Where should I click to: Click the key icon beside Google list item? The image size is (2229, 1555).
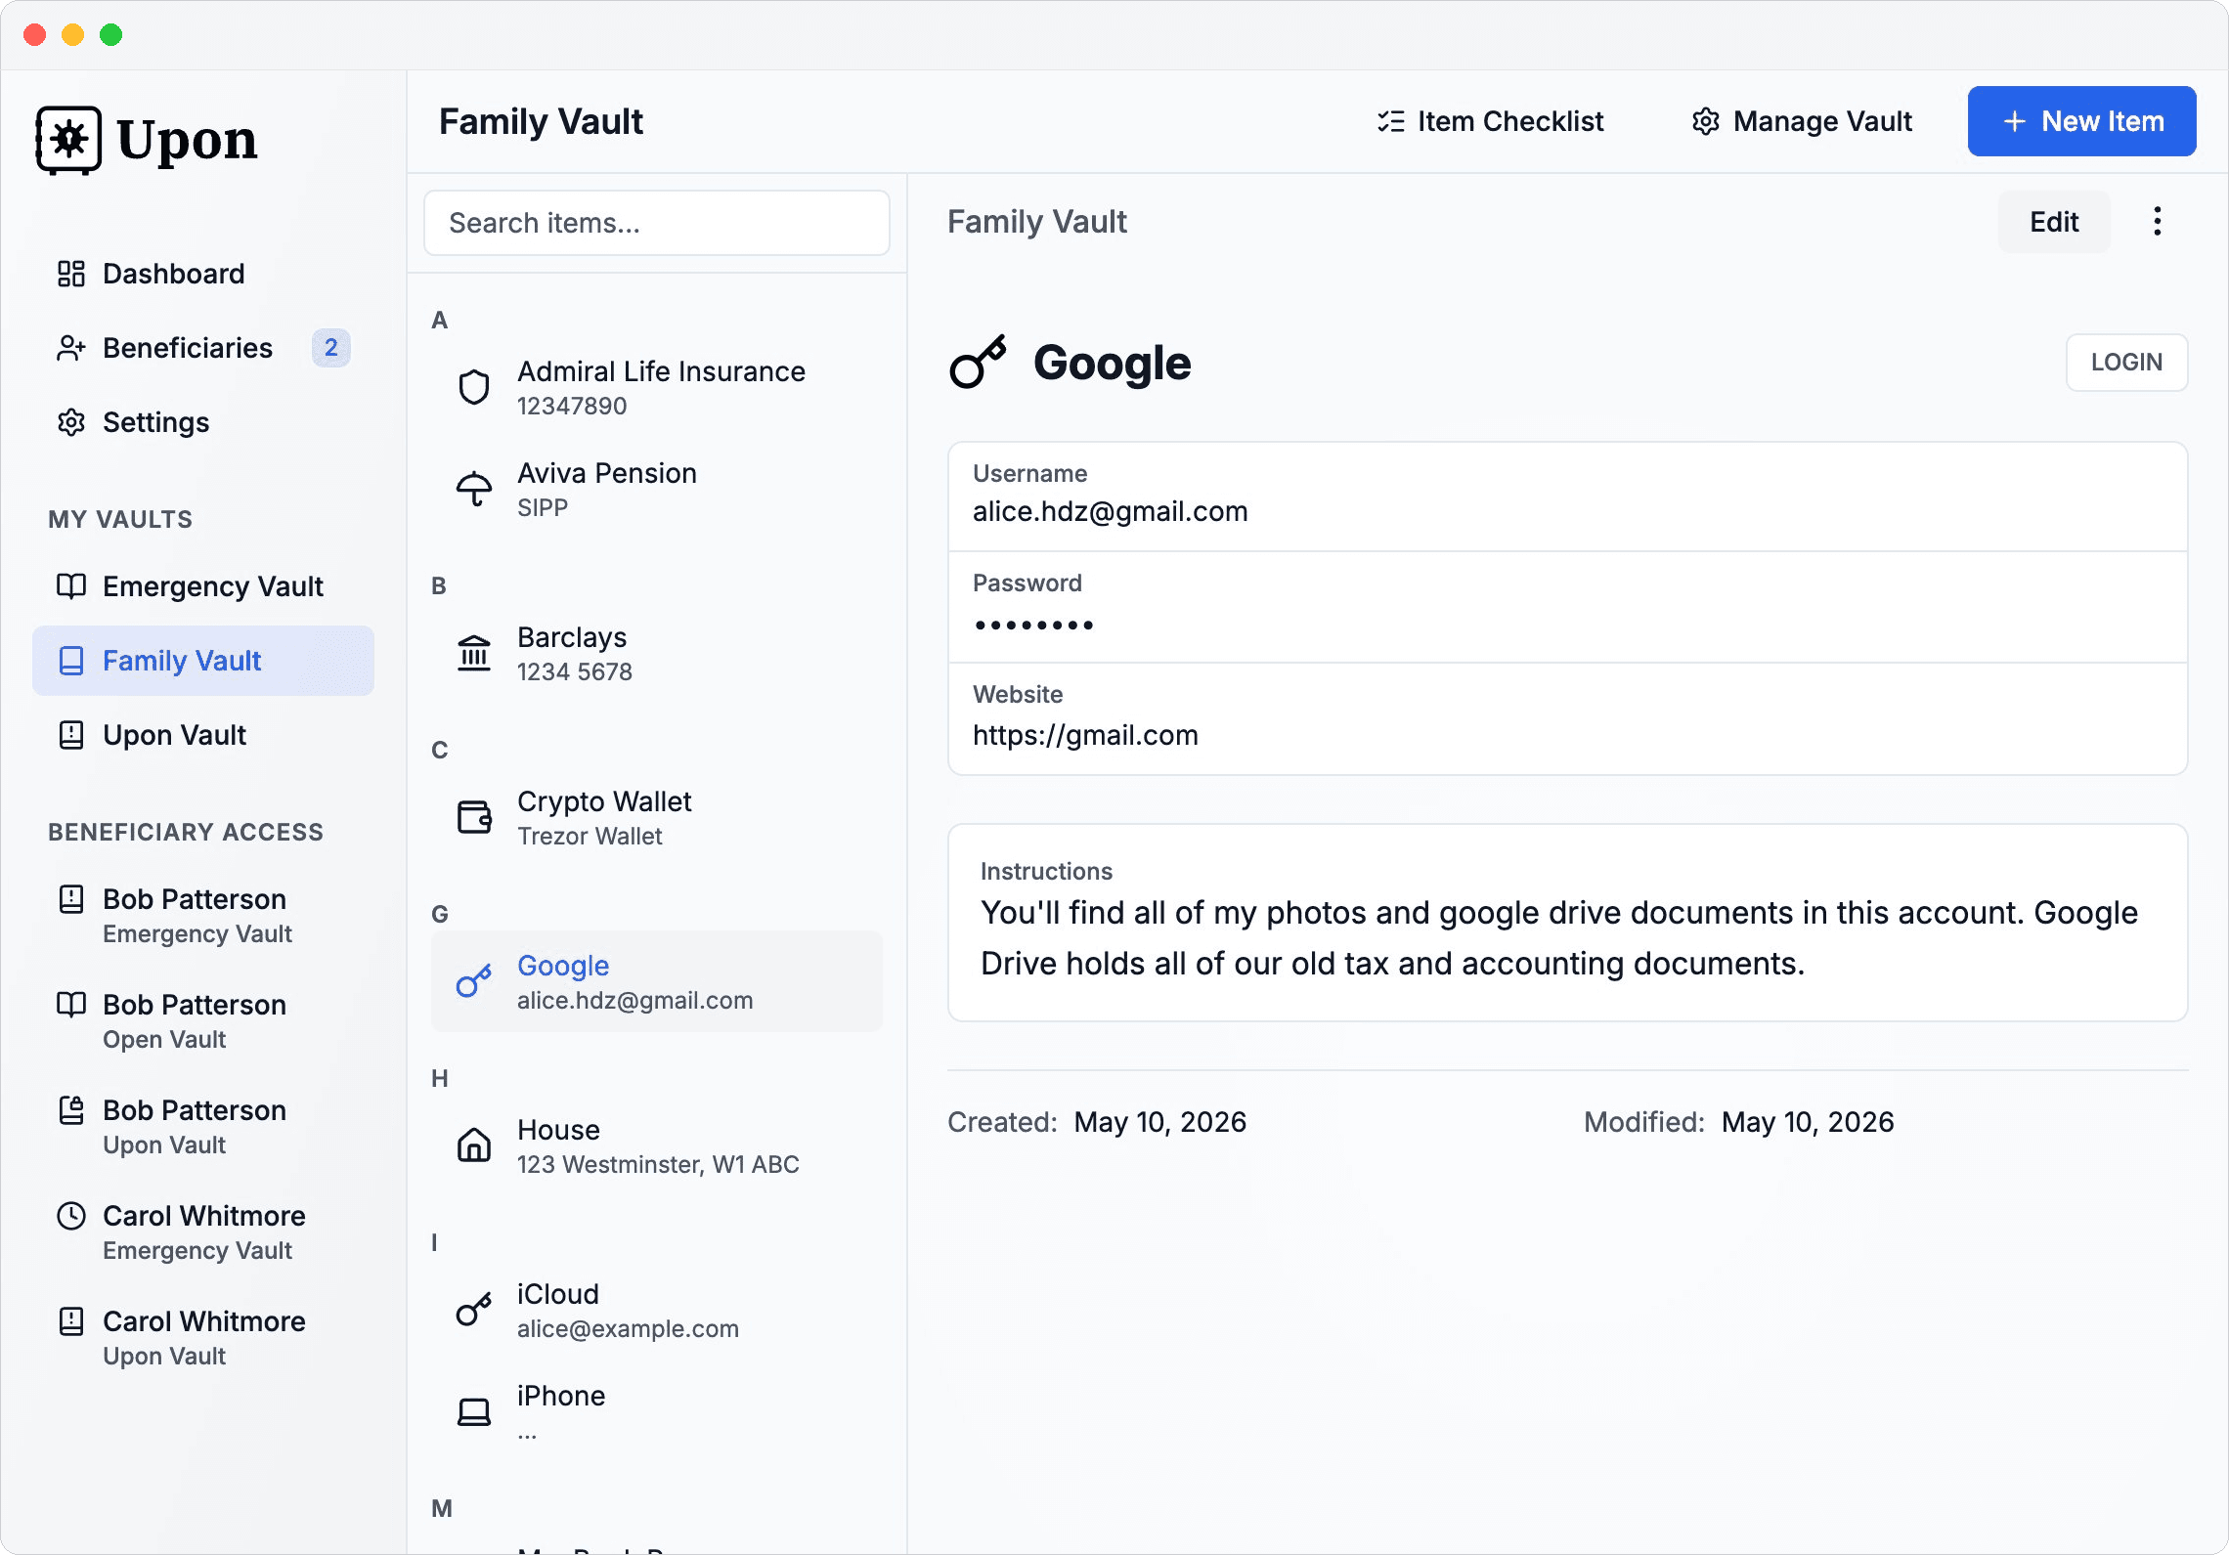(x=474, y=981)
